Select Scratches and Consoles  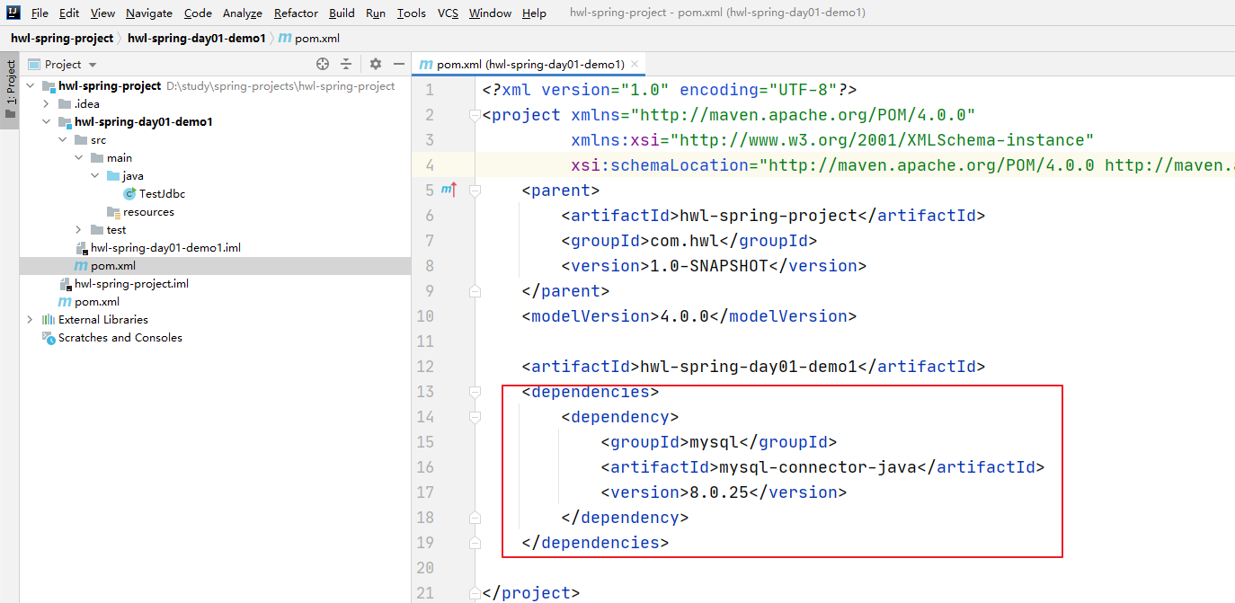click(120, 338)
